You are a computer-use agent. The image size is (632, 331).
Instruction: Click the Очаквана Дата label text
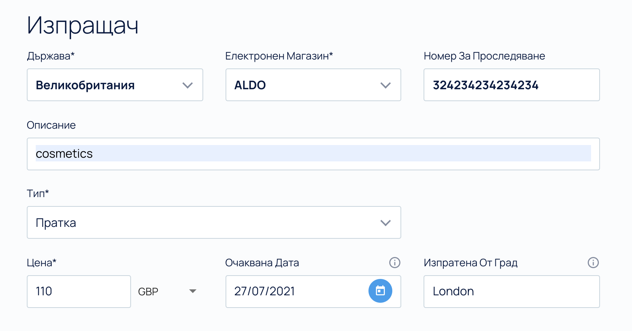click(x=262, y=263)
